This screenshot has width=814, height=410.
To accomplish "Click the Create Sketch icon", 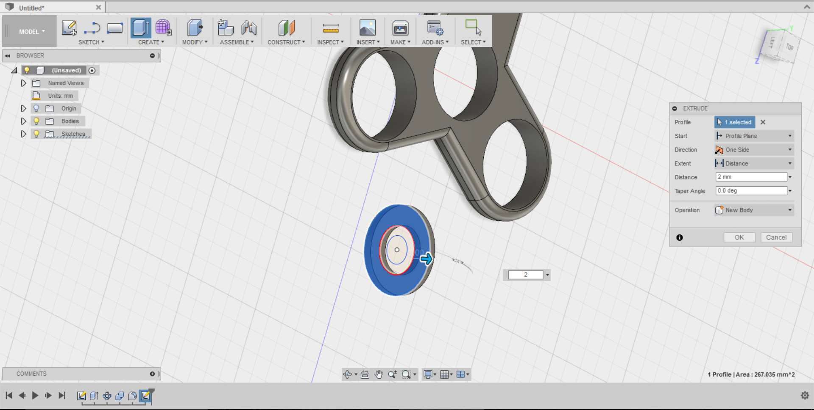I will point(69,28).
